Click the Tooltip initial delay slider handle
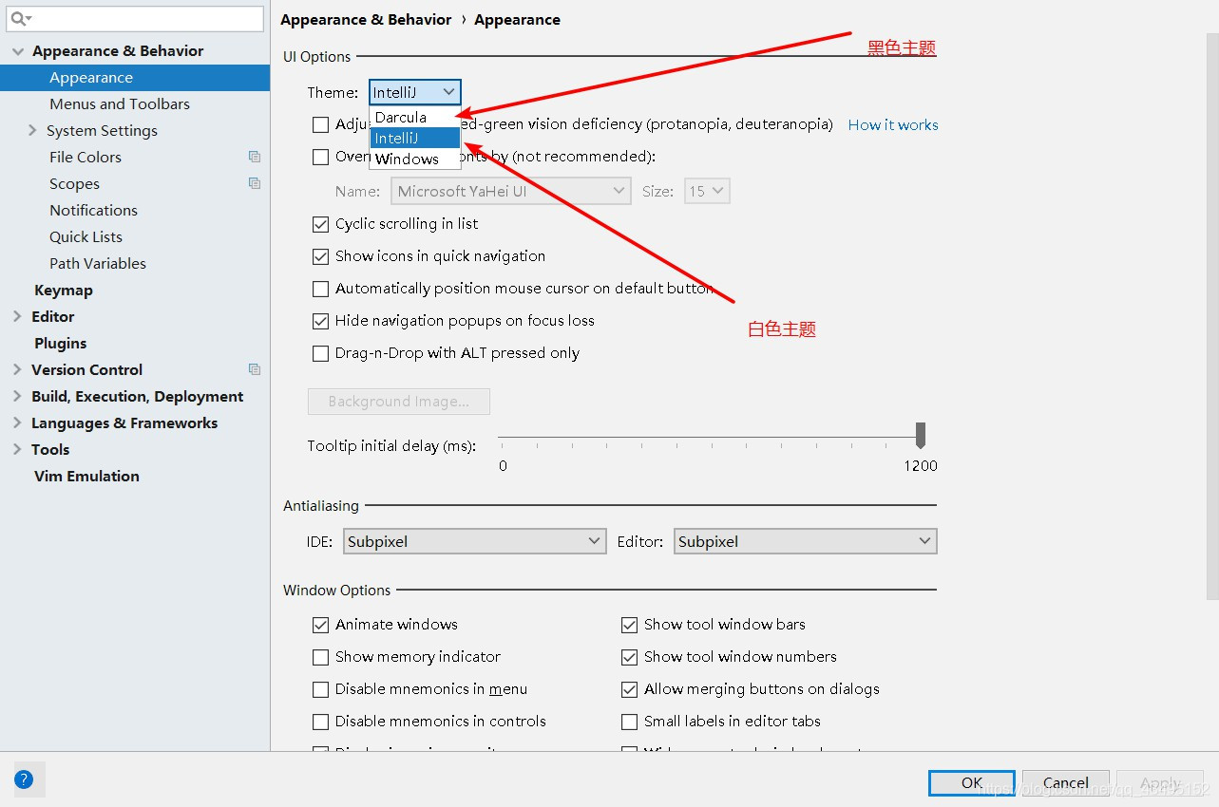The width and height of the screenshot is (1219, 807). point(920,436)
